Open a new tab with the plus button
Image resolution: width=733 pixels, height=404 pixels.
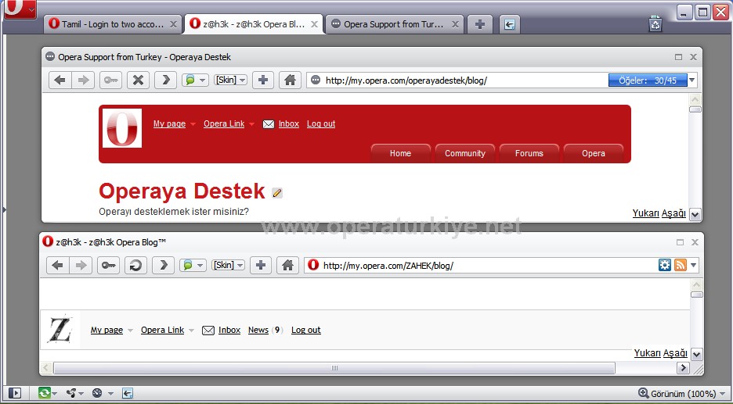pos(479,24)
